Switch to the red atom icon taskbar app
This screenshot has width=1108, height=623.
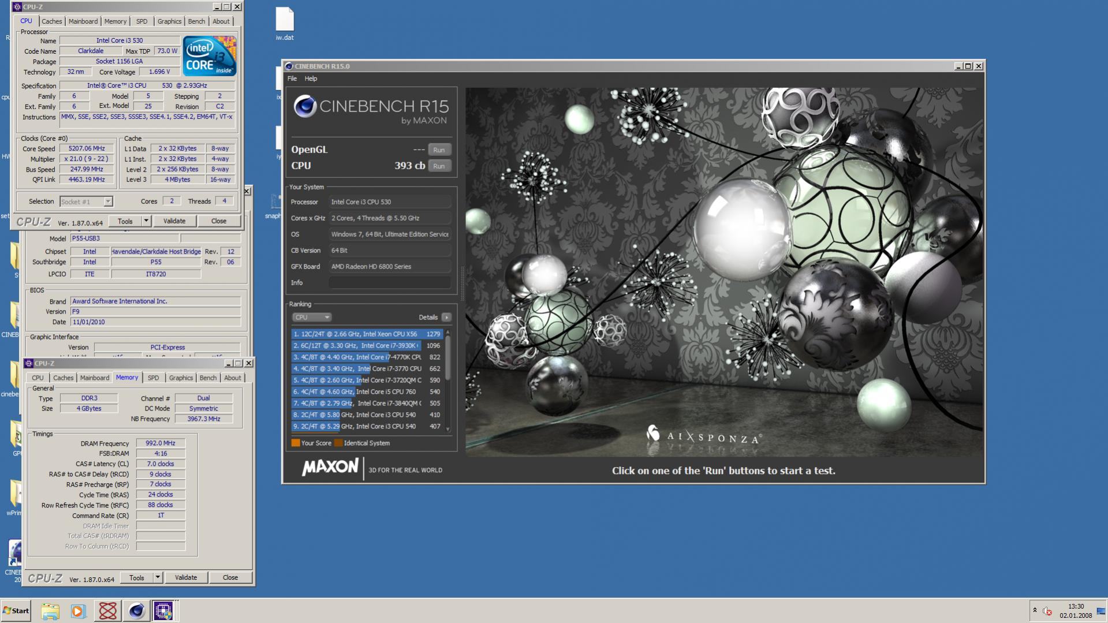[x=107, y=611]
